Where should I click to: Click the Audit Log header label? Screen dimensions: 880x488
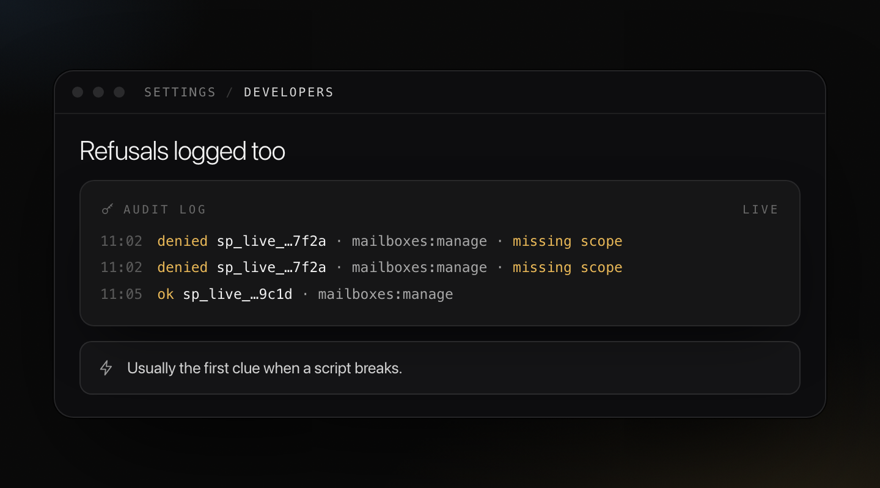165,209
